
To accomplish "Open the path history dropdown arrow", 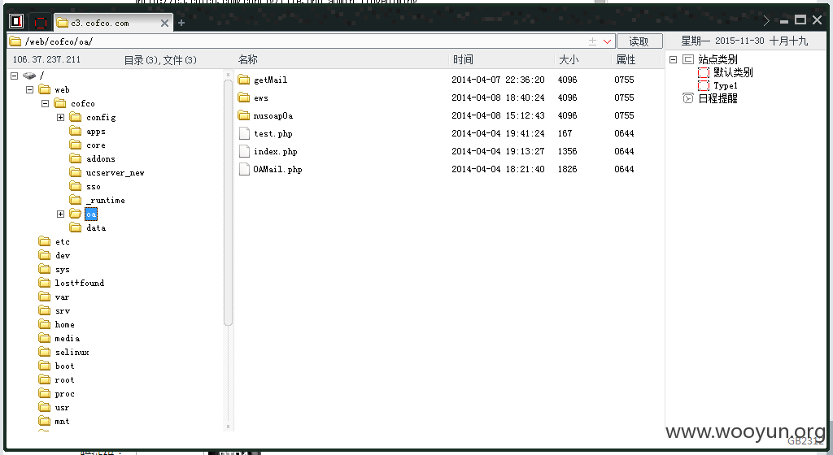I will [x=607, y=41].
